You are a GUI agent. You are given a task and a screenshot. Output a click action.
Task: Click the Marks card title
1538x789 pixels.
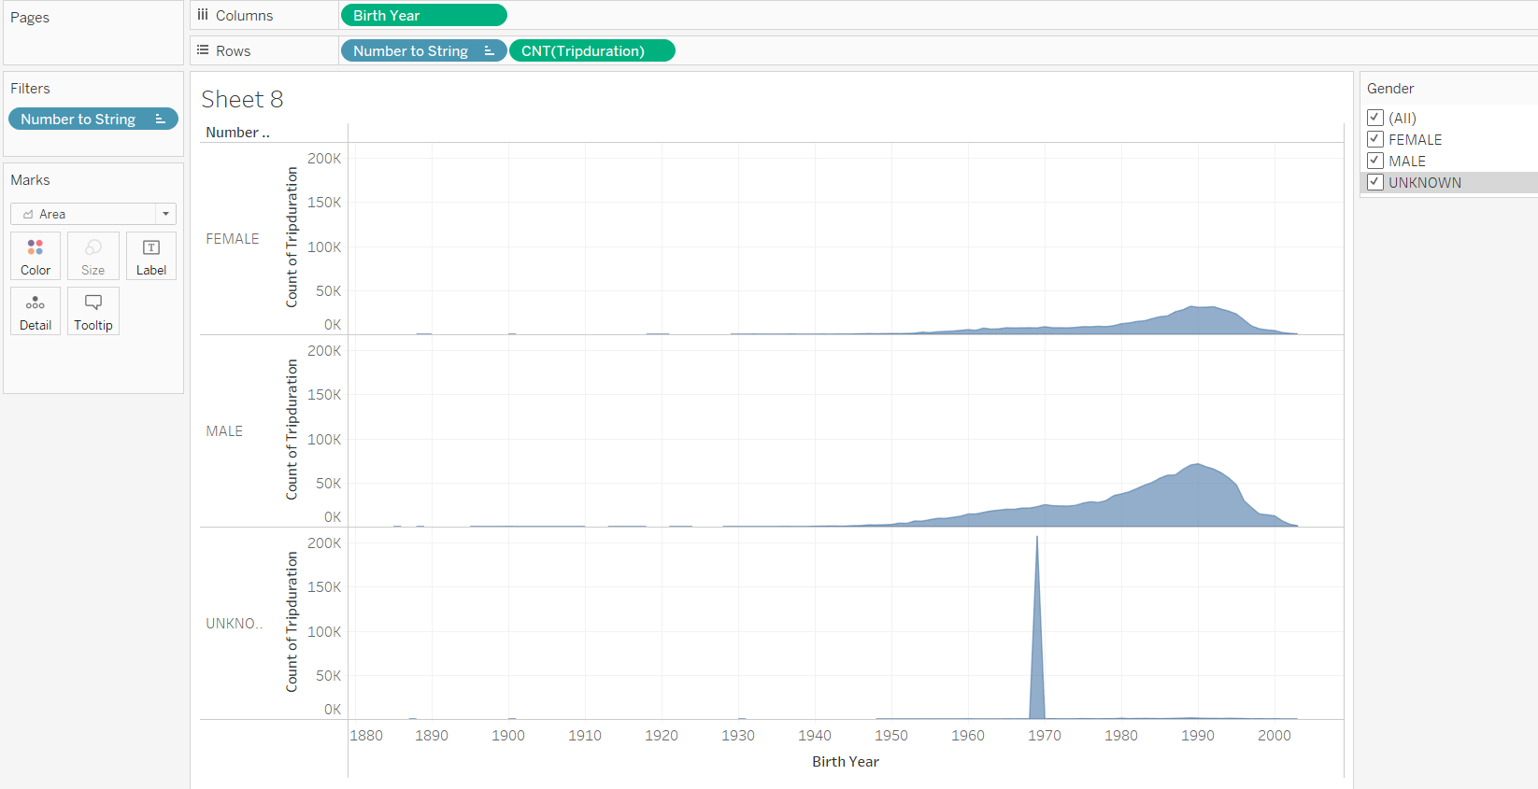click(x=30, y=180)
